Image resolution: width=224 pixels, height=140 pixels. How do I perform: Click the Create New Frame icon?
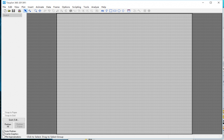(129, 11)
